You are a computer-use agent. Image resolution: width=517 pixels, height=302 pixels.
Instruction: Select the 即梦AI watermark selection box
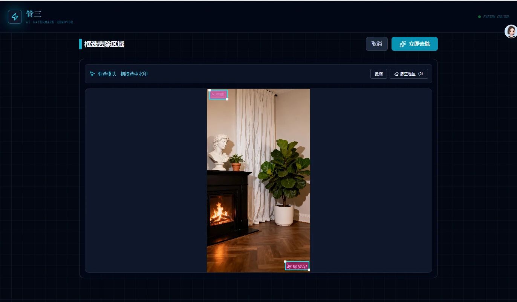tap(297, 266)
